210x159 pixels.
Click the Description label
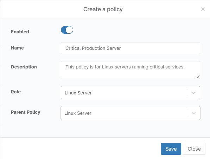click(24, 67)
